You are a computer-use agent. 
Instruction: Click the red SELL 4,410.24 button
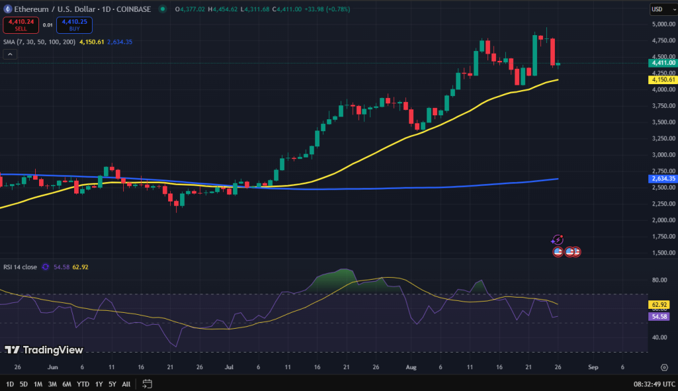pos(21,25)
